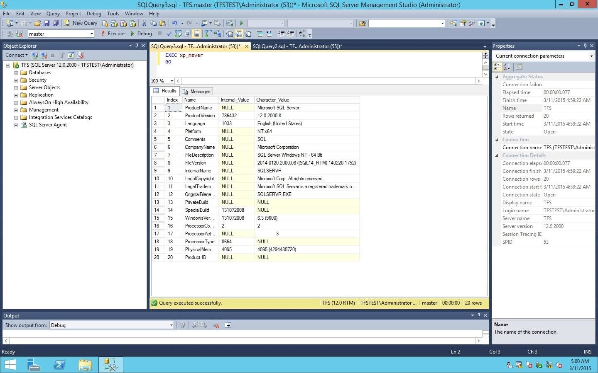
Task: Click the Cut scissors icon
Action: [144, 23]
